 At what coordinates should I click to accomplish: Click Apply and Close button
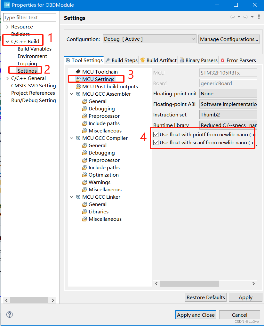[x=196, y=315]
